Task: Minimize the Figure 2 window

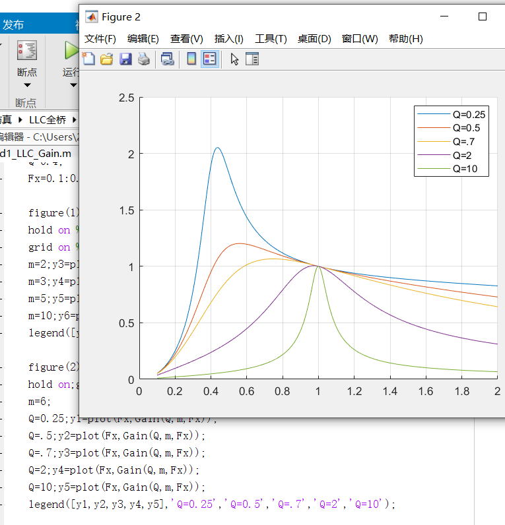Action: (444, 16)
